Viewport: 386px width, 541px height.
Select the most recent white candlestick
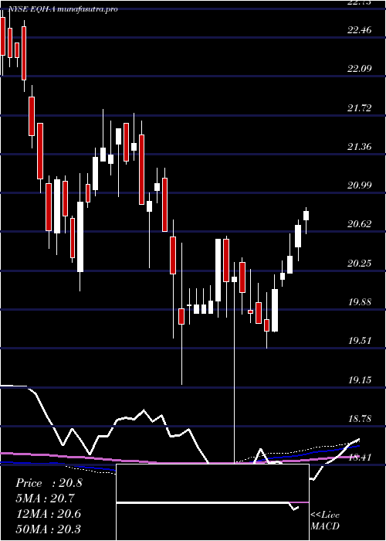pyautogui.click(x=306, y=216)
